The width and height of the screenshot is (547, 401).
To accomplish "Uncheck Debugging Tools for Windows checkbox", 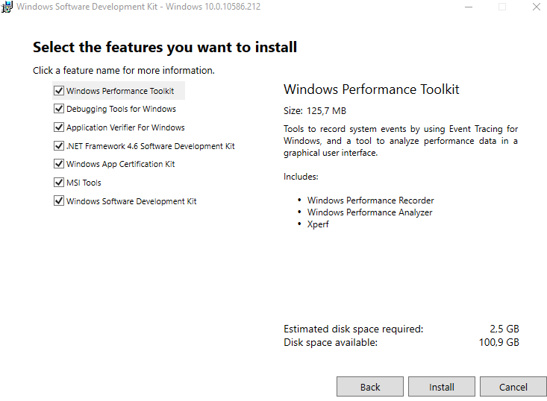I will point(59,109).
